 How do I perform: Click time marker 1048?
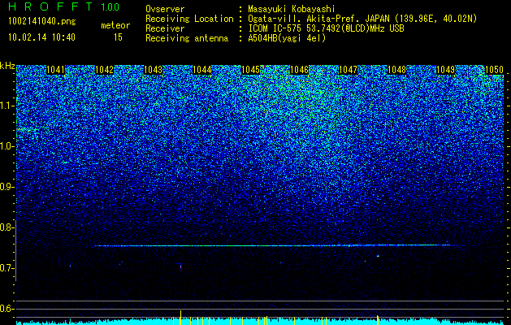397,70
